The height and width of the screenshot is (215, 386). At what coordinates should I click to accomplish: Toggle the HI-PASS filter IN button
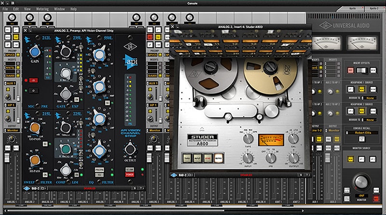(45, 174)
